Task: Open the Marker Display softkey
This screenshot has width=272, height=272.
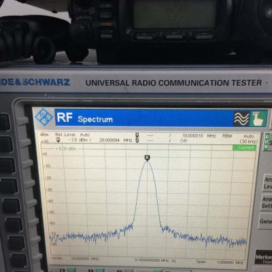Action: [x=263, y=257]
